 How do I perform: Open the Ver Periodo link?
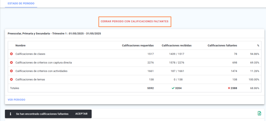pyautogui.click(x=16, y=100)
